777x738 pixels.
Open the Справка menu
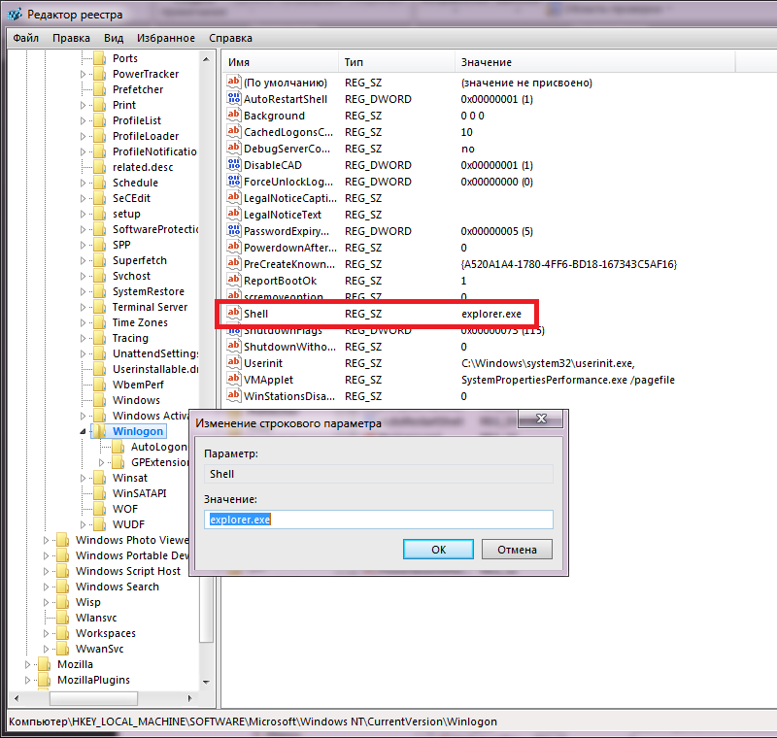tap(230, 38)
